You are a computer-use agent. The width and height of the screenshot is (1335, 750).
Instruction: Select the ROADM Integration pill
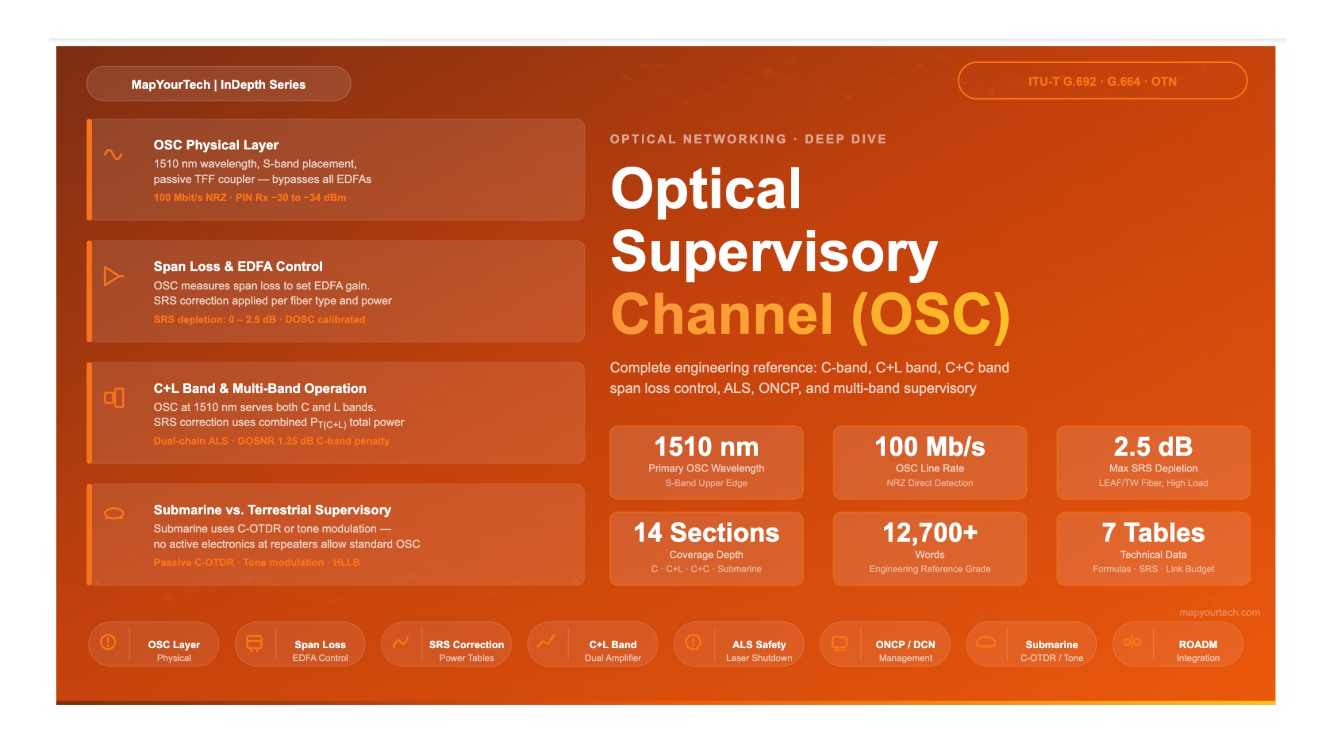point(1178,645)
